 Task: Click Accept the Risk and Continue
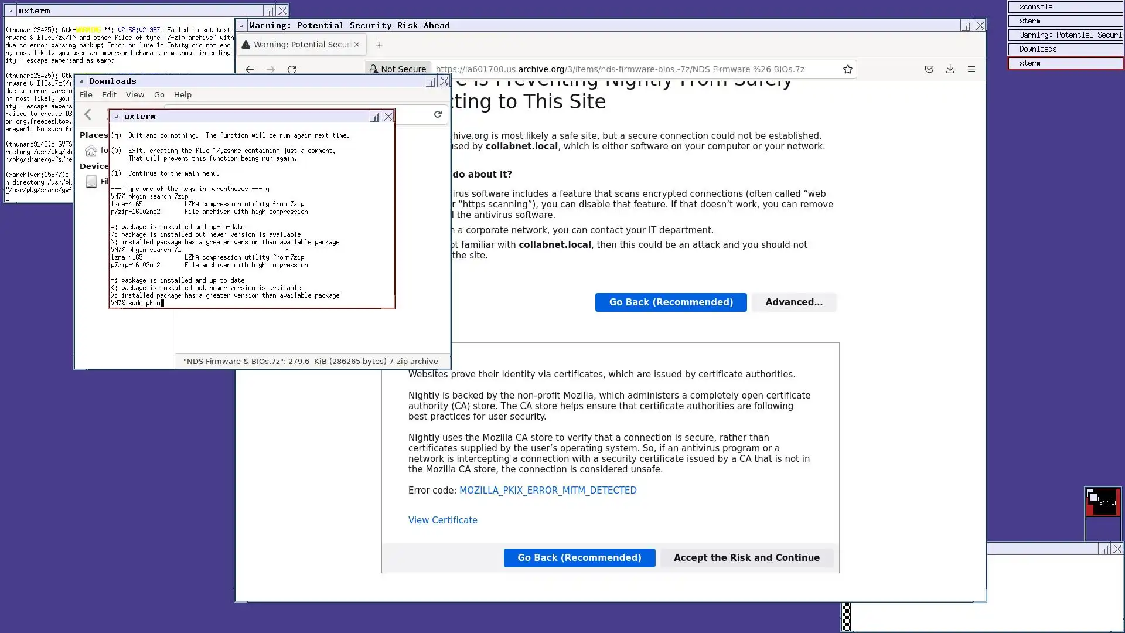[x=746, y=558]
